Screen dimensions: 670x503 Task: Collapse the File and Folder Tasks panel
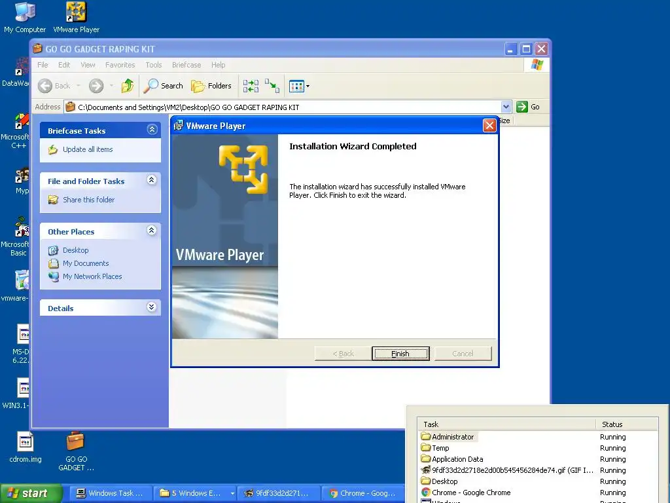(152, 180)
